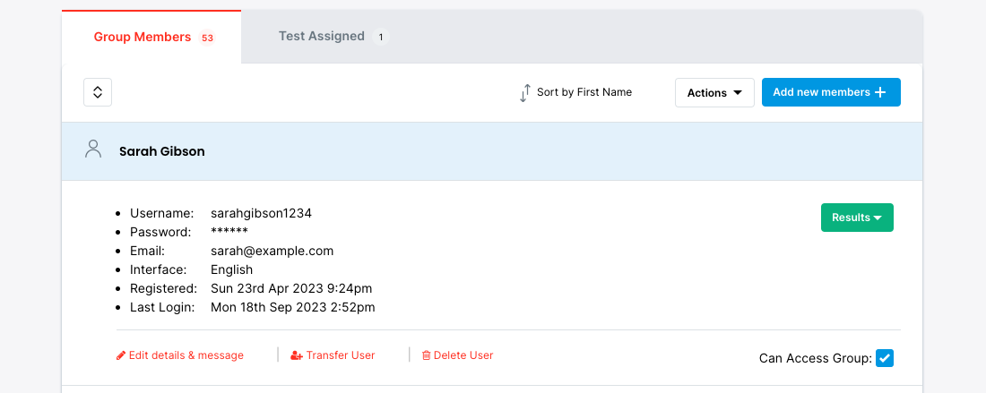986x393 pixels.
Task: Click the 53 member count badge
Action: (x=207, y=38)
